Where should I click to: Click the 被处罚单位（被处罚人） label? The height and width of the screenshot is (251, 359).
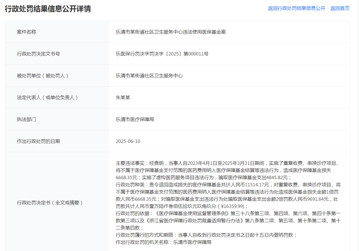pyautogui.click(x=43, y=75)
